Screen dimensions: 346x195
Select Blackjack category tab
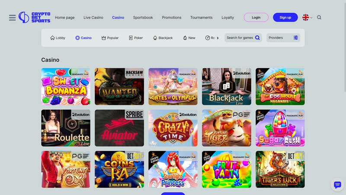click(163, 38)
